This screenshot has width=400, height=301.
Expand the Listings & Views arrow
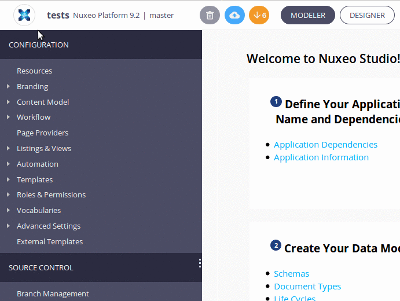(8, 148)
